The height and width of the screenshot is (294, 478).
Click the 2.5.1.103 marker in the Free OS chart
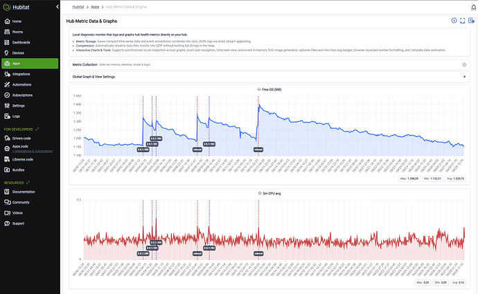click(x=209, y=144)
